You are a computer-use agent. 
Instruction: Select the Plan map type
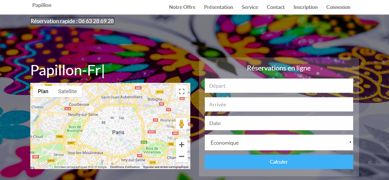pos(43,91)
